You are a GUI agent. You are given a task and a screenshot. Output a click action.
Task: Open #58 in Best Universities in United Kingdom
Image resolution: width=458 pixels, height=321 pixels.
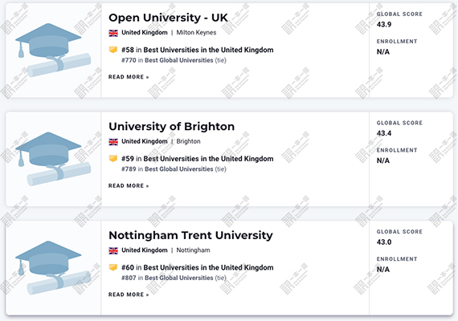coord(198,50)
